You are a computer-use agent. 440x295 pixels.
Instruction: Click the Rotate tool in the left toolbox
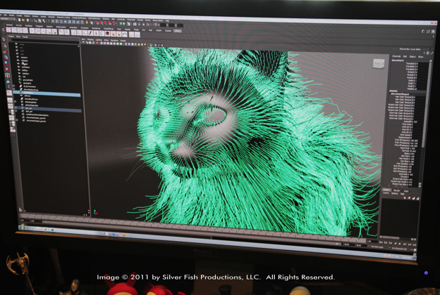tap(5, 64)
